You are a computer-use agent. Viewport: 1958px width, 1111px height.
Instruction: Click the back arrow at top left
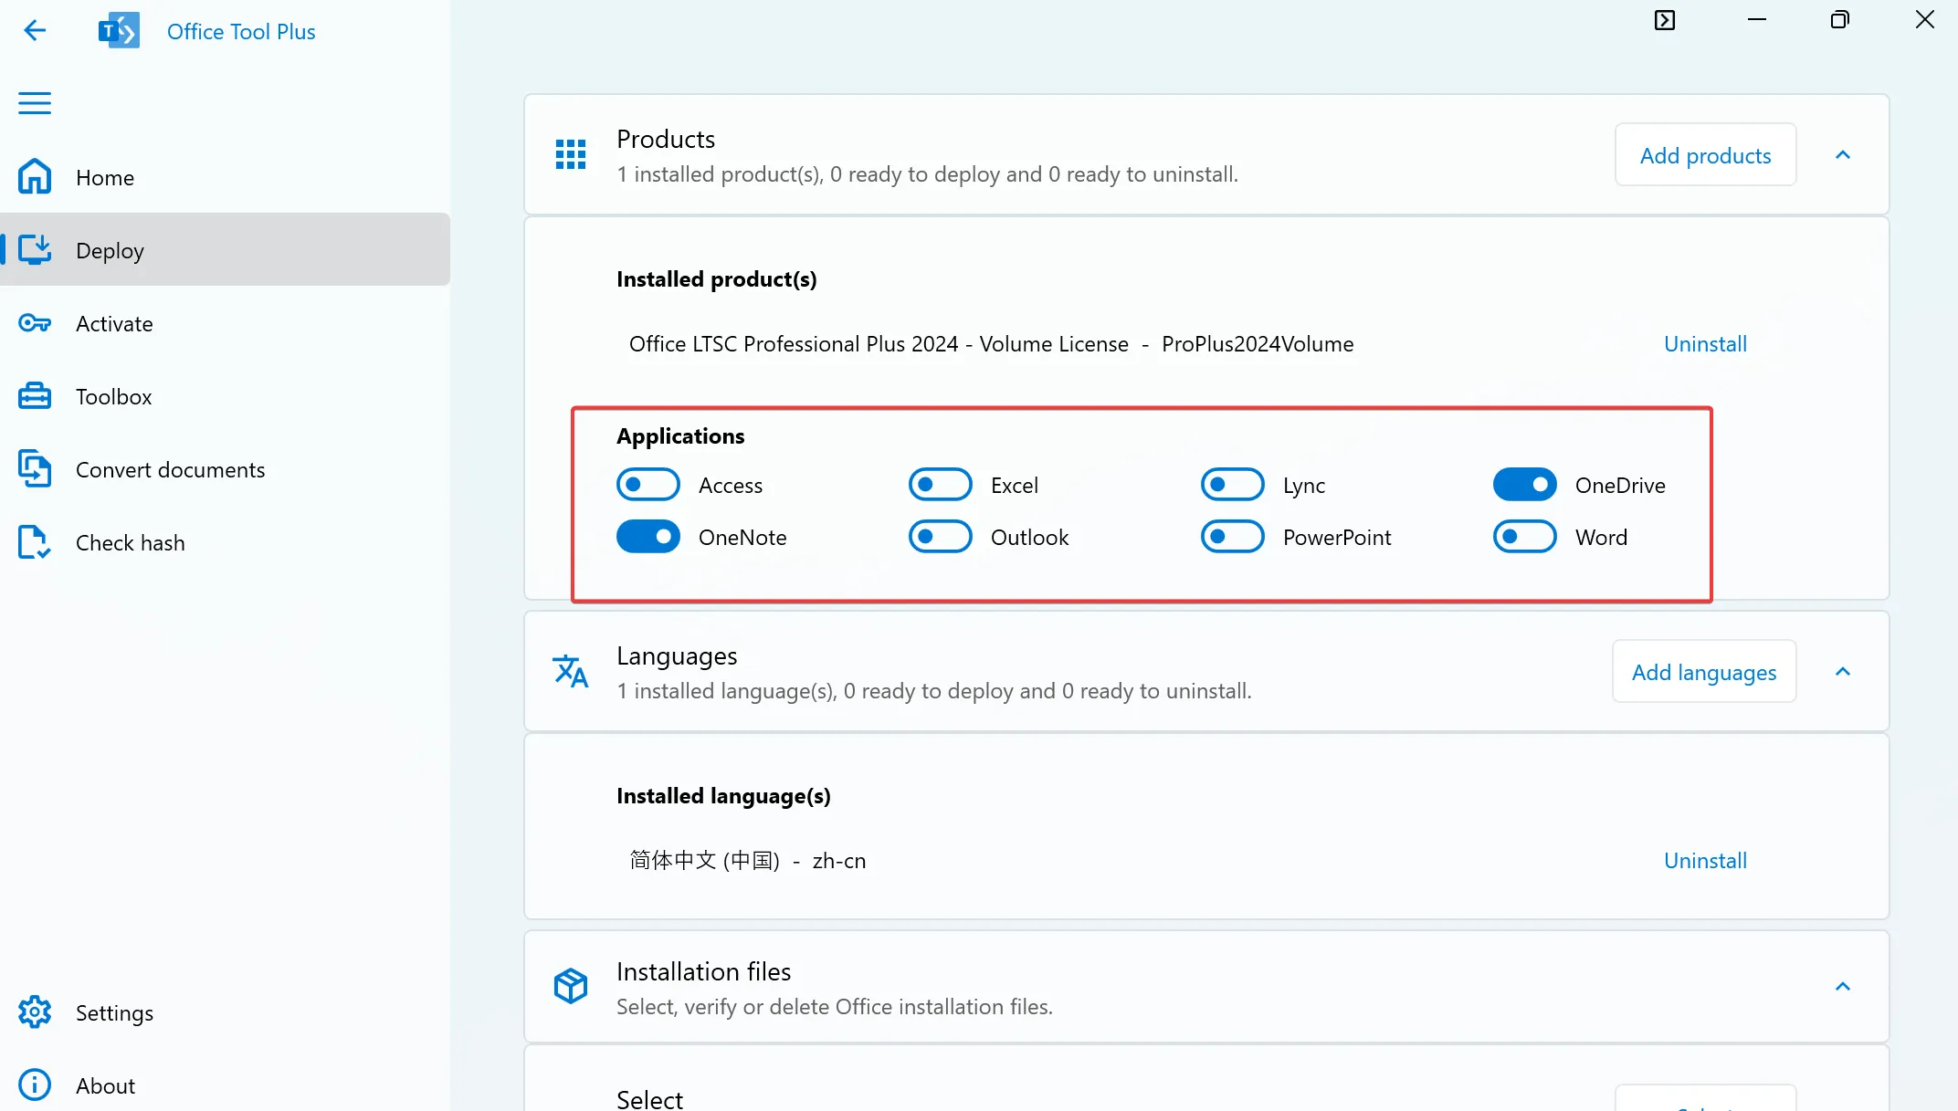(36, 30)
